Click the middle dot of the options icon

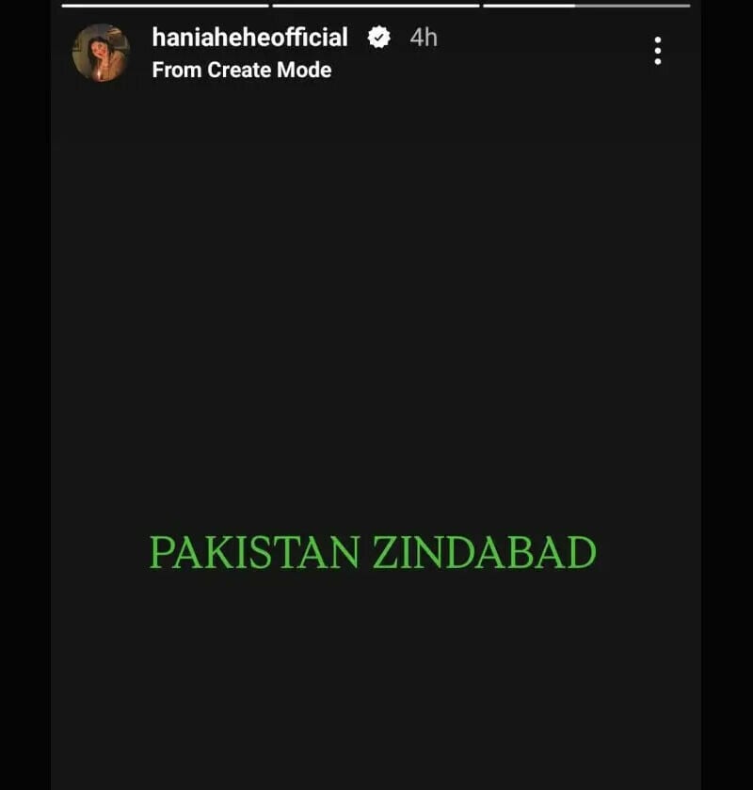(x=657, y=51)
